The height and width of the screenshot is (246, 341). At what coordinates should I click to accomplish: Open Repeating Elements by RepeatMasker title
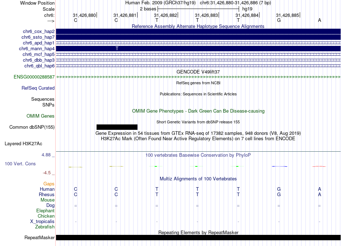point(198,232)
